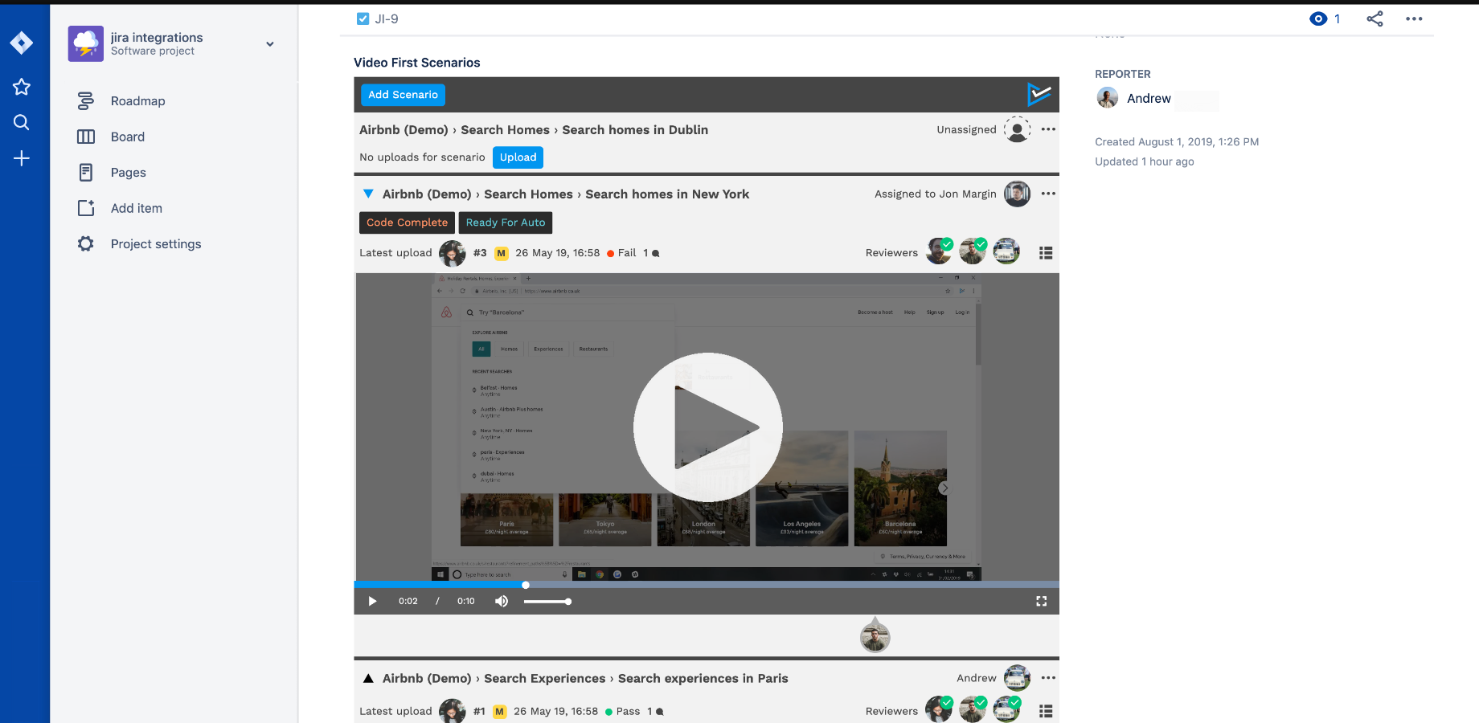Image resolution: width=1479 pixels, height=723 pixels.
Task: Click the Ready For Auto tag
Action: [506, 223]
